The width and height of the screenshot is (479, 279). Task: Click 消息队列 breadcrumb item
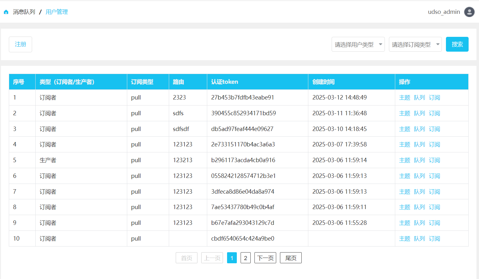[x=24, y=12]
